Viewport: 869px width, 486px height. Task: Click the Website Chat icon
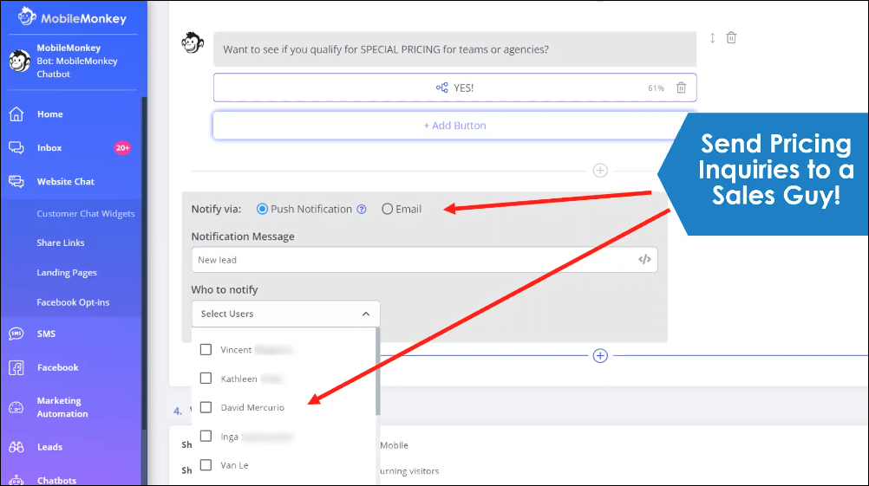coord(16,182)
